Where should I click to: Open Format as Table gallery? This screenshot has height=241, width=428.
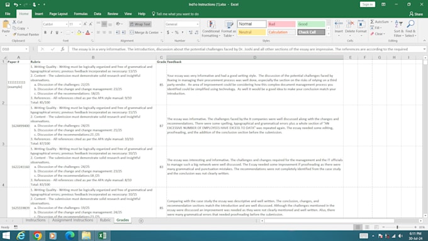pos(228,29)
